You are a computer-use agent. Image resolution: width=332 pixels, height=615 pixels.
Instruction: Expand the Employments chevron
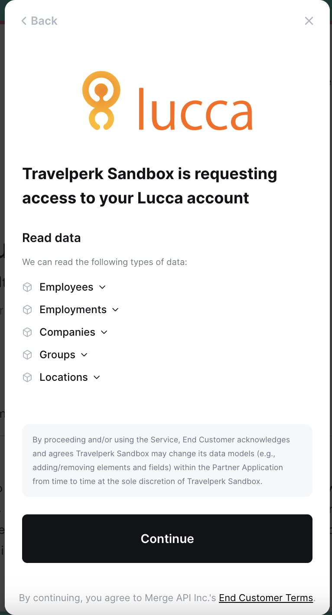115,310
